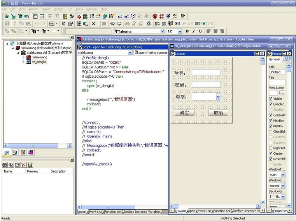Open the Tahoma font name dropdown
296x221 pixels.
point(163,31)
